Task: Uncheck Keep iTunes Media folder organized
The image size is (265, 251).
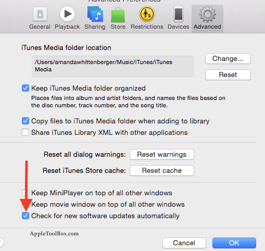Action: [x=26, y=88]
